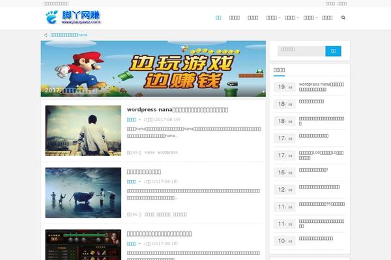Click the Mario game banner image
This screenshot has height=260, width=391.
click(x=153, y=69)
